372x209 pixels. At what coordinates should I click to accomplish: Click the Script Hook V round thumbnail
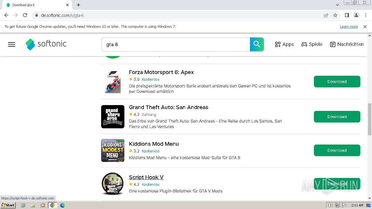(113, 184)
